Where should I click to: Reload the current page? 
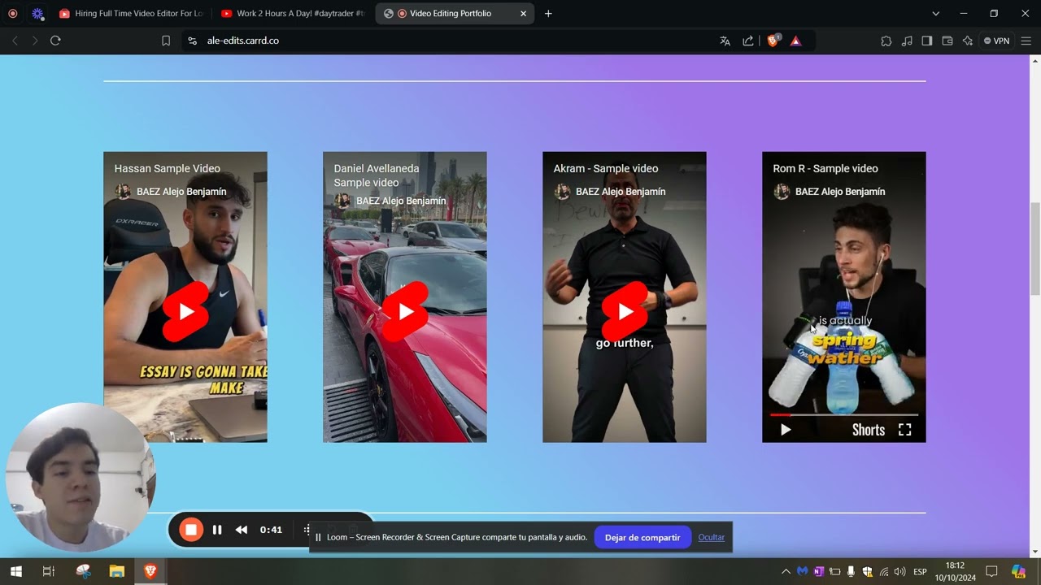[x=55, y=41]
